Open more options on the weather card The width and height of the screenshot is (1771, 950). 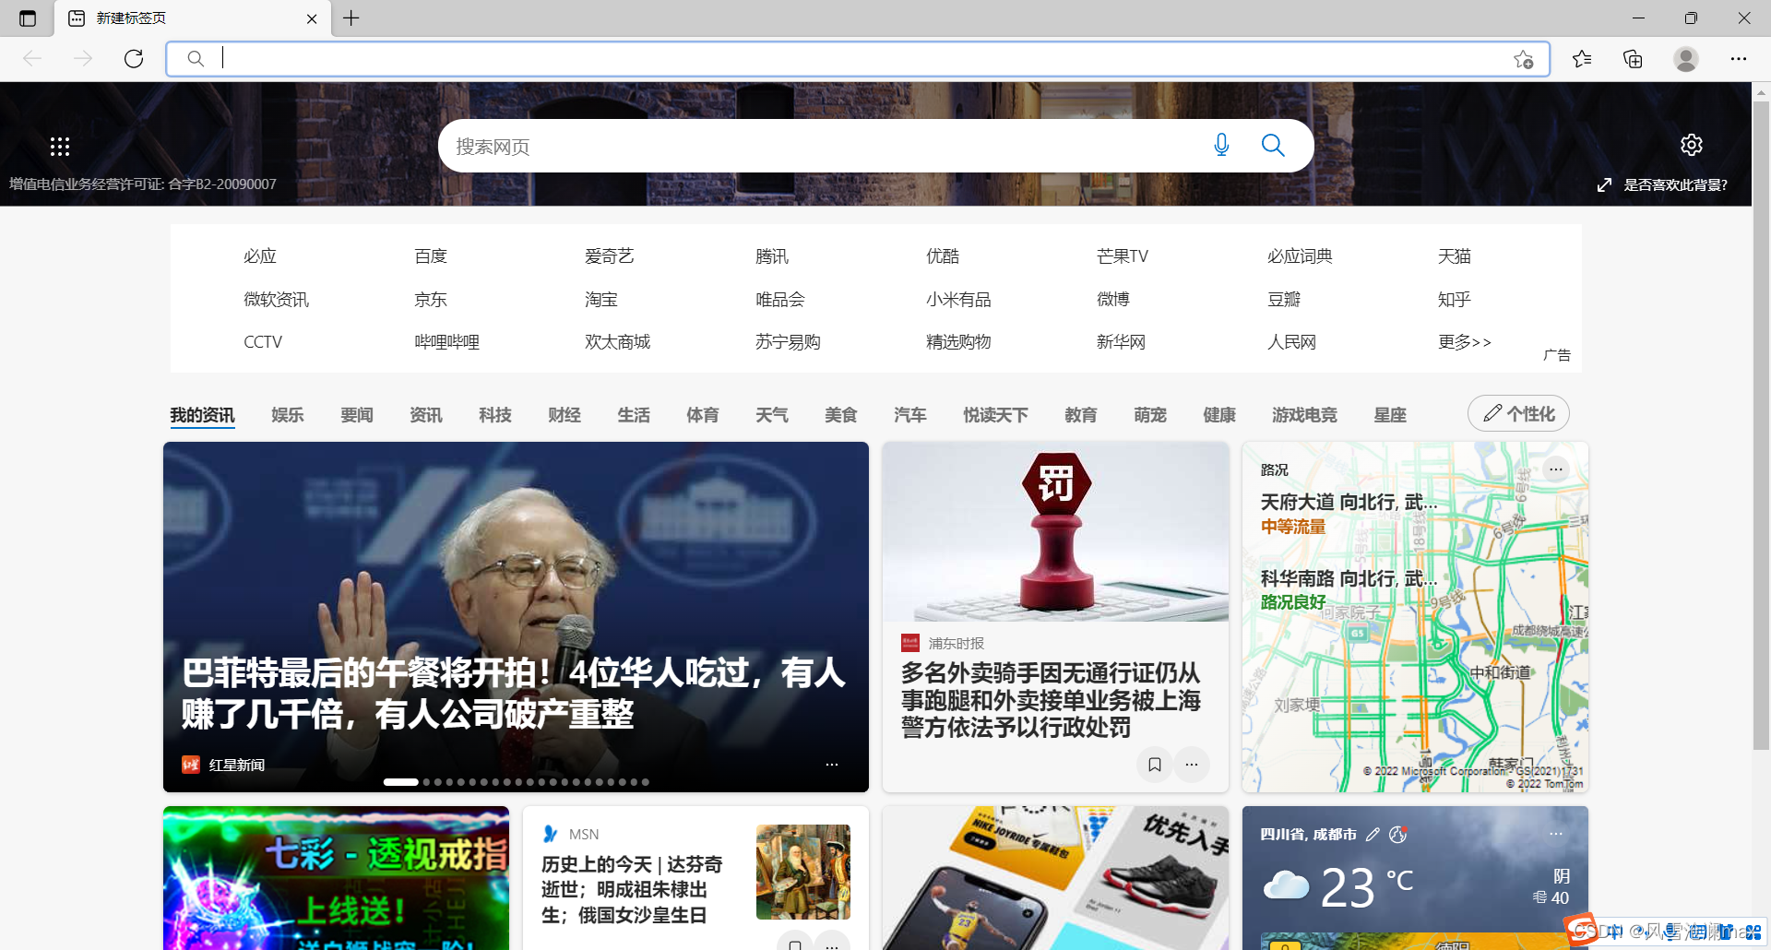click(1556, 834)
